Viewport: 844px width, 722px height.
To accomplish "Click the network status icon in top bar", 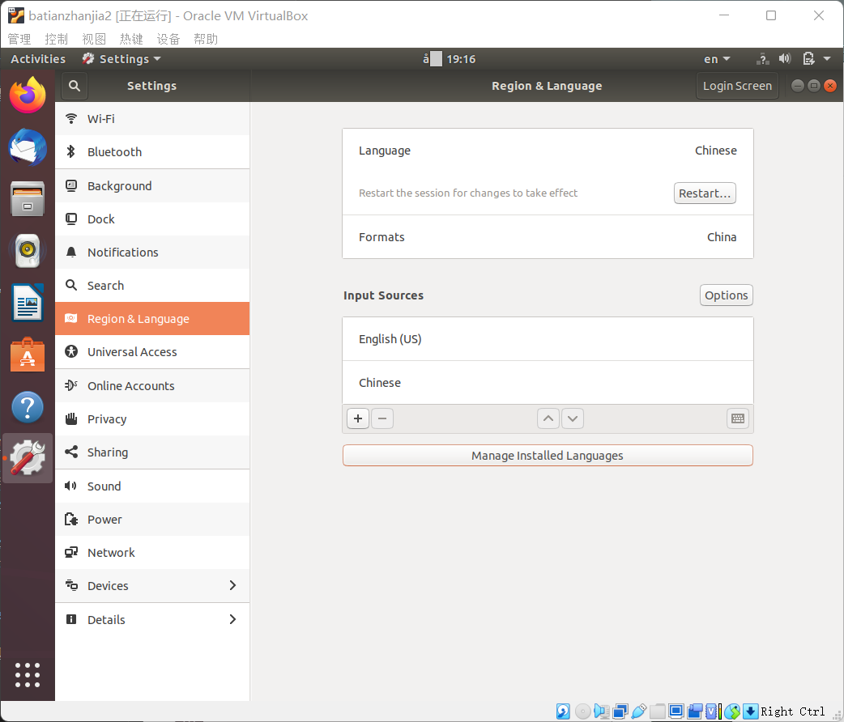I will pyautogui.click(x=763, y=59).
